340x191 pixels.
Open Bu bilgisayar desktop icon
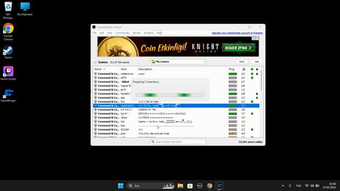coord(25,8)
